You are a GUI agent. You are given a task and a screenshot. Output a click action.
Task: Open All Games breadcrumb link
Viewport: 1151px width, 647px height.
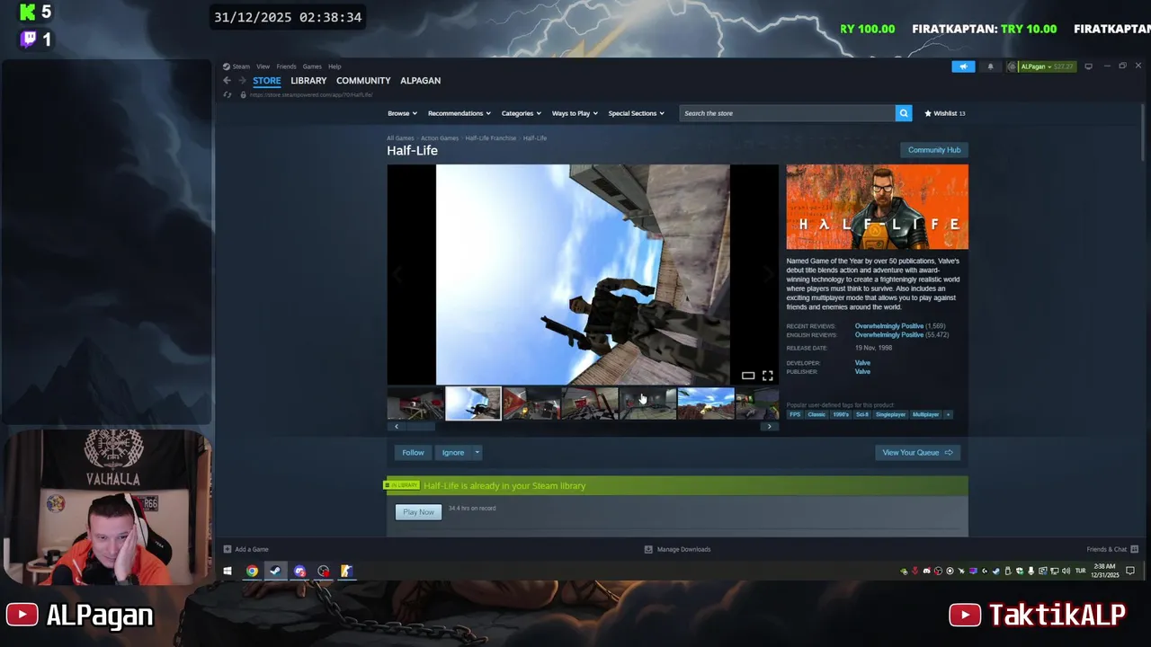click(x=400, y=138)
